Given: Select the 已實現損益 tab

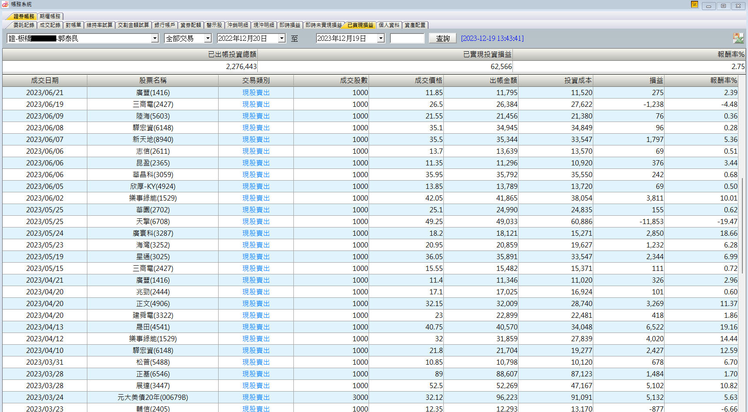Looking at the screenshot, I should click(360, 25).
